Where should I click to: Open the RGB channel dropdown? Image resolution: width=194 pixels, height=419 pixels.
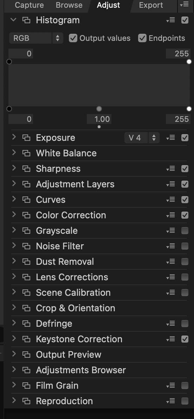pos(36,38)
